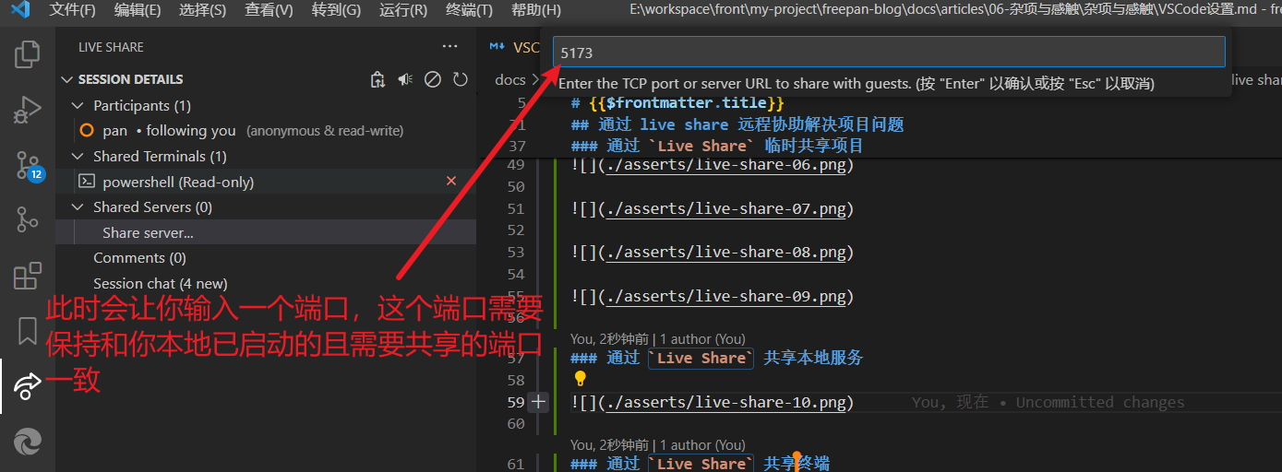Click the Live Share activity bar icon
Viewport: 1282px width, 472px height.
pos(27,385)
